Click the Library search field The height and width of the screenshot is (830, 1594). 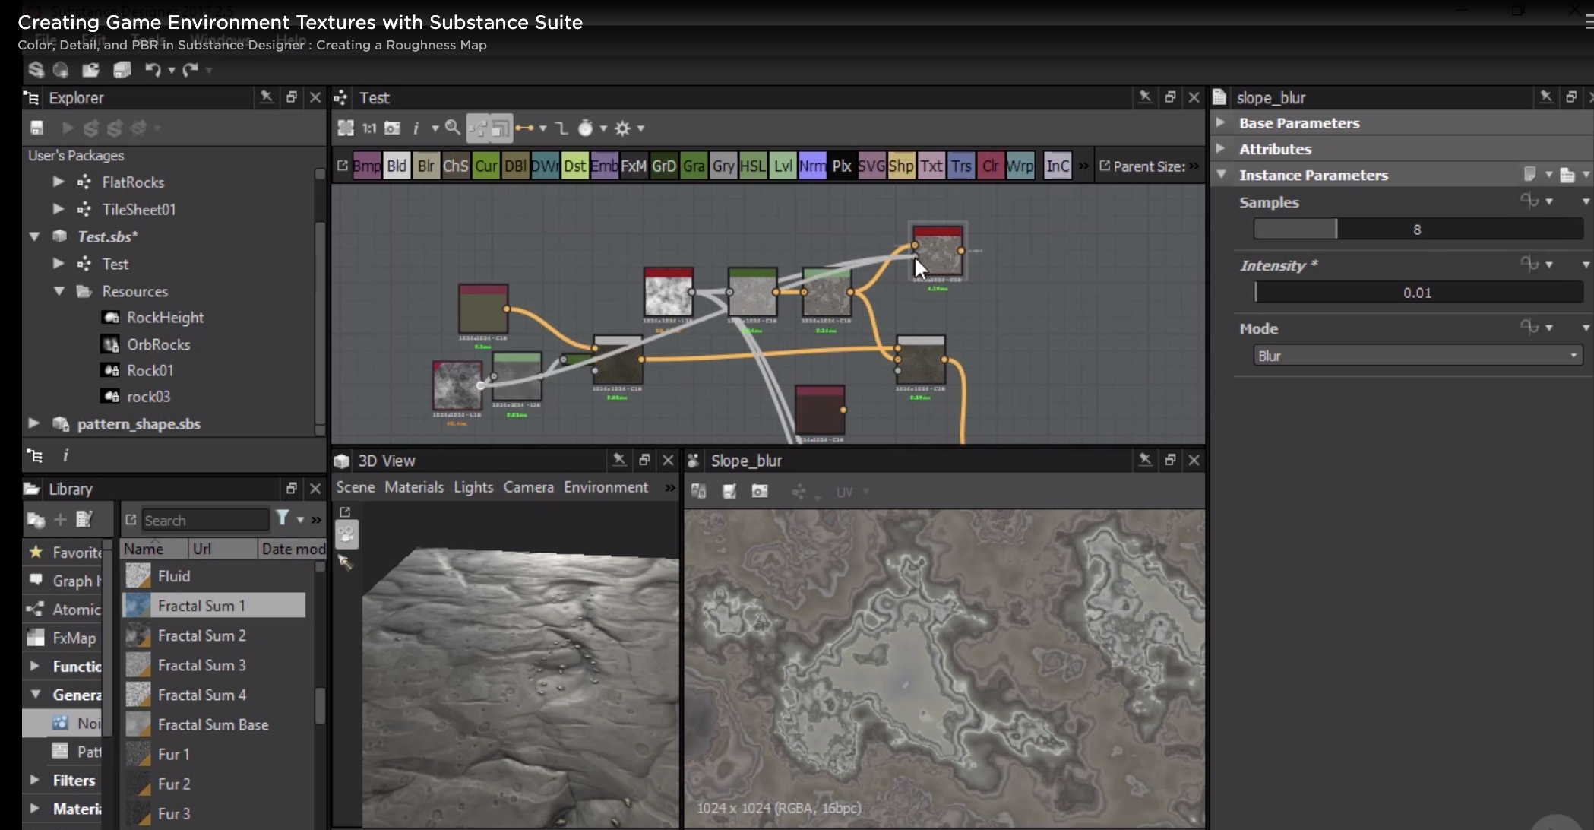tap(205, 520)
